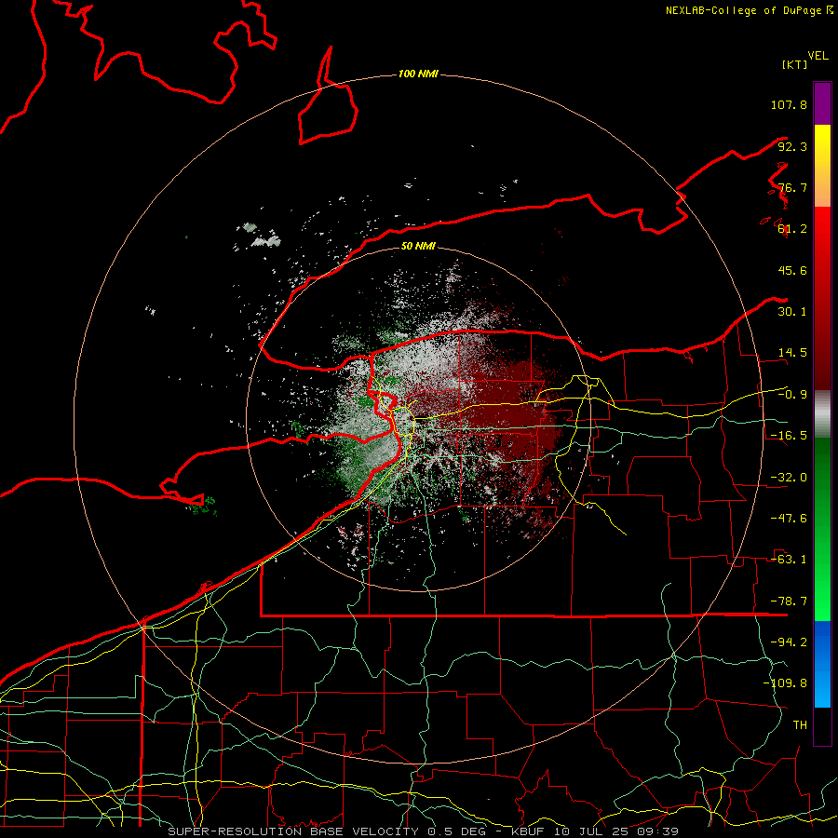Click the 61.2 legend value
Viewport: 838px width, 838px height.
792,229
